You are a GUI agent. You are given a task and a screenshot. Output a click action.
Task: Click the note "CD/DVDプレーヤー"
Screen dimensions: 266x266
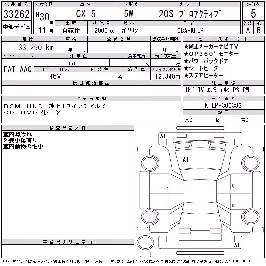pos(35,112)
